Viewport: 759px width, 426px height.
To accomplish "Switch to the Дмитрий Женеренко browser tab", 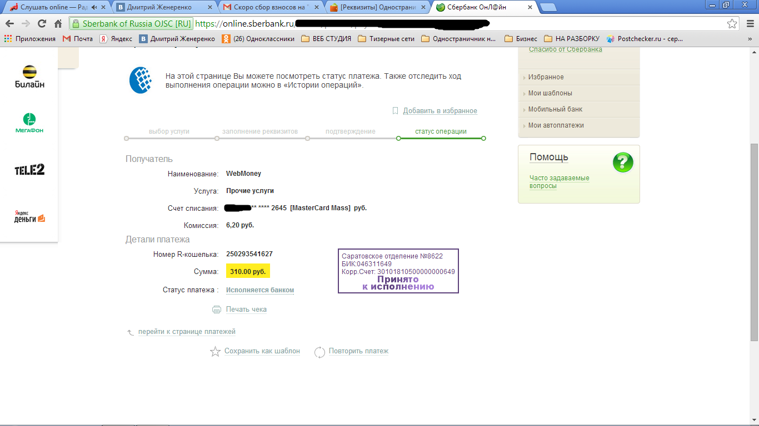I will tap(164, 8).
